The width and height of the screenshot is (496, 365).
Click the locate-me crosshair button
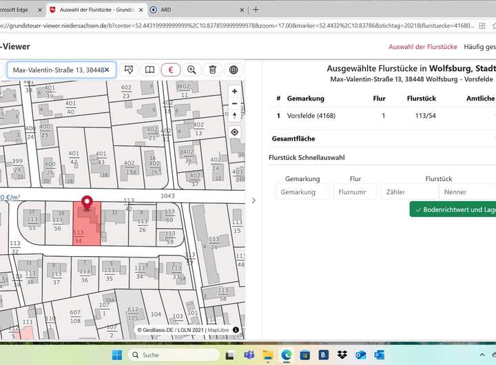(x=234, y=132)
